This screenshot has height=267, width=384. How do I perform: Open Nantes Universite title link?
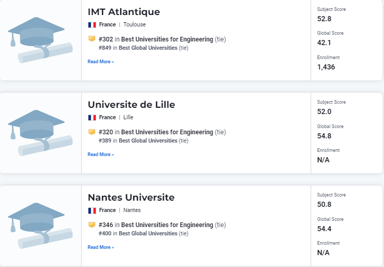pos(131,197)
